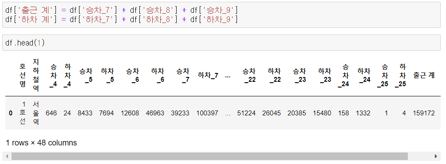Click the '승차_5' column header
Viewport: 446px width, 164px height.
click(x=86, y=75)
